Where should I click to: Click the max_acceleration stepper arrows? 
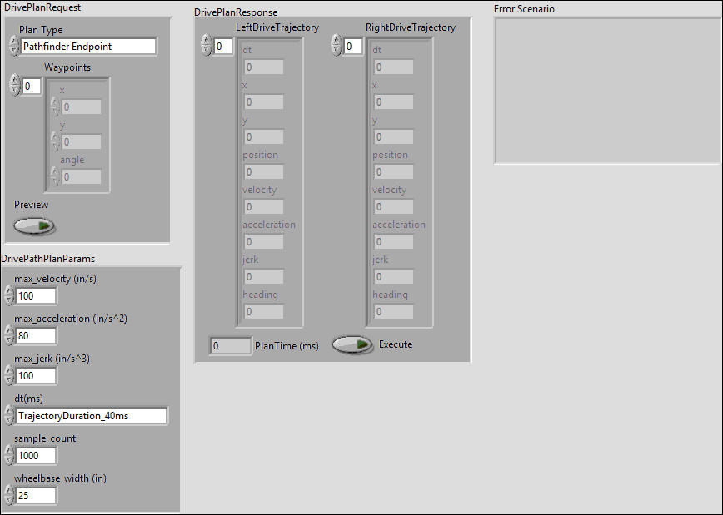[9, 336]
